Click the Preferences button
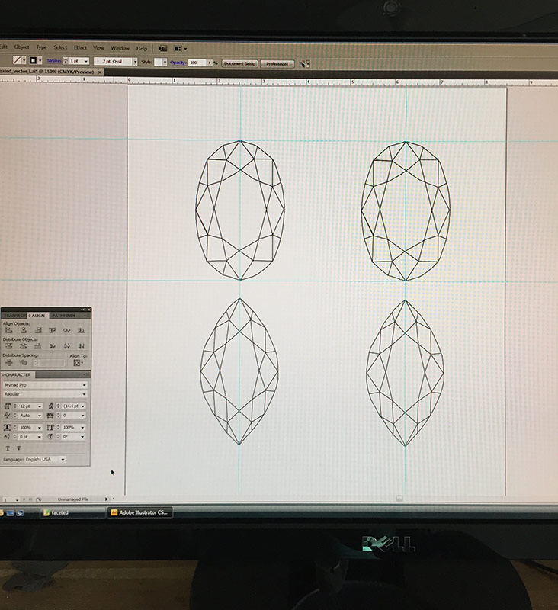 277,63
